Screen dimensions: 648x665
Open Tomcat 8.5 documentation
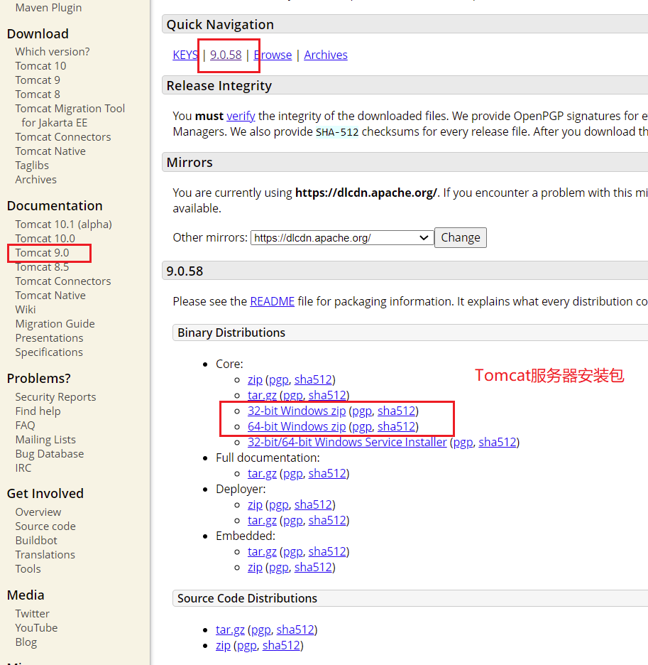tap(42, 267)
